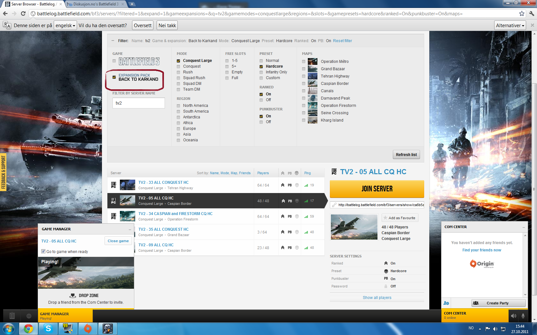Bookmark page with the star icon

pos(522,13)
